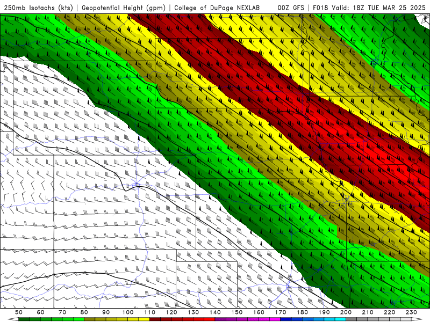Screen dimensions: 430x322
Task: Click the first dark green swatch after 50
Action: (24, 319)
